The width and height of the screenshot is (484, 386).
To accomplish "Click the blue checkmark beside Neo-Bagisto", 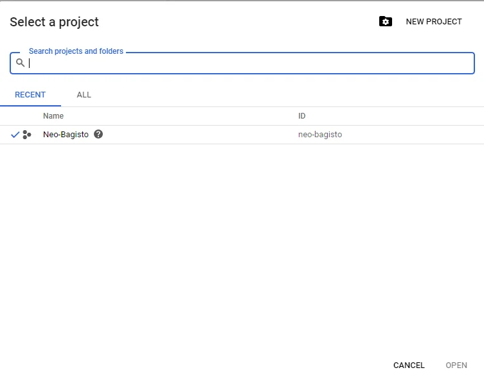I will (x=15, y=135).
